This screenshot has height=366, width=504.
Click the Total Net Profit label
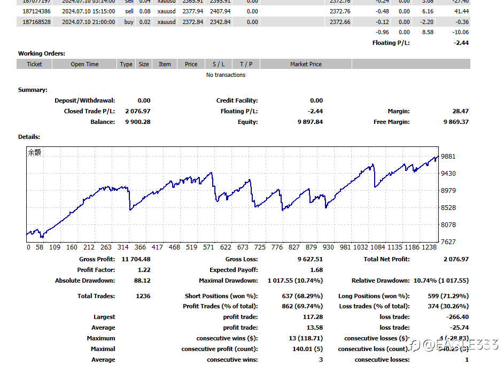386,259
